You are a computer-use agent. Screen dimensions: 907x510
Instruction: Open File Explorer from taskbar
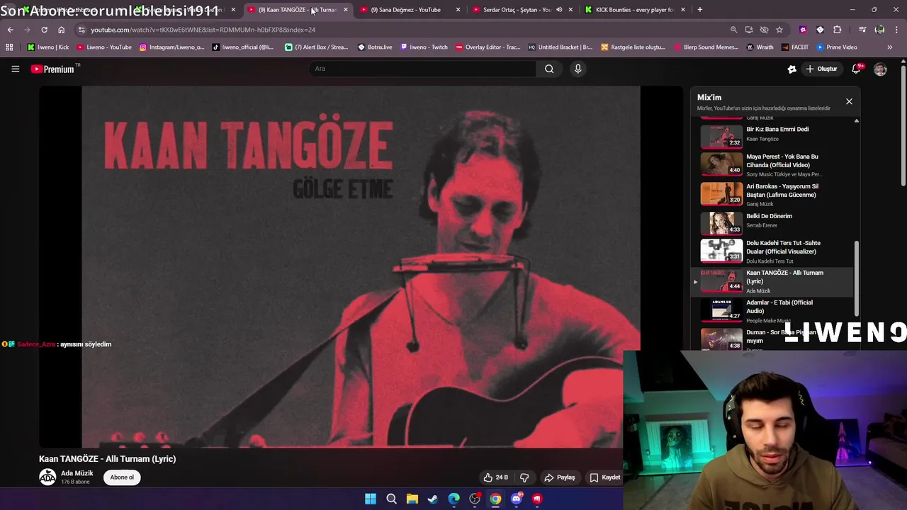(x=412, y=499)
